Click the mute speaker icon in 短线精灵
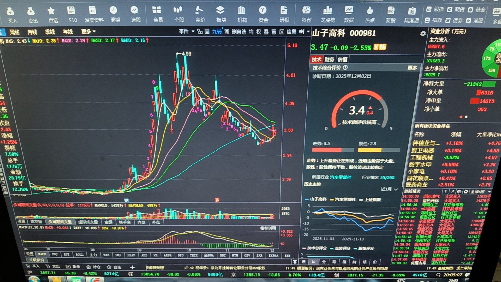Screen dimensions: 501x282 [459, 191]
